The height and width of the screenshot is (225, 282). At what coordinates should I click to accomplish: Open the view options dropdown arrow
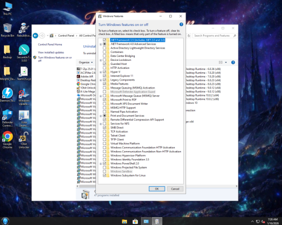click(226, 63)
